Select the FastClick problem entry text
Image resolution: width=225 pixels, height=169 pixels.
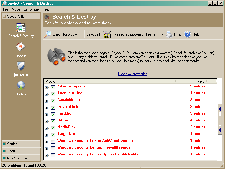point(65,113)
